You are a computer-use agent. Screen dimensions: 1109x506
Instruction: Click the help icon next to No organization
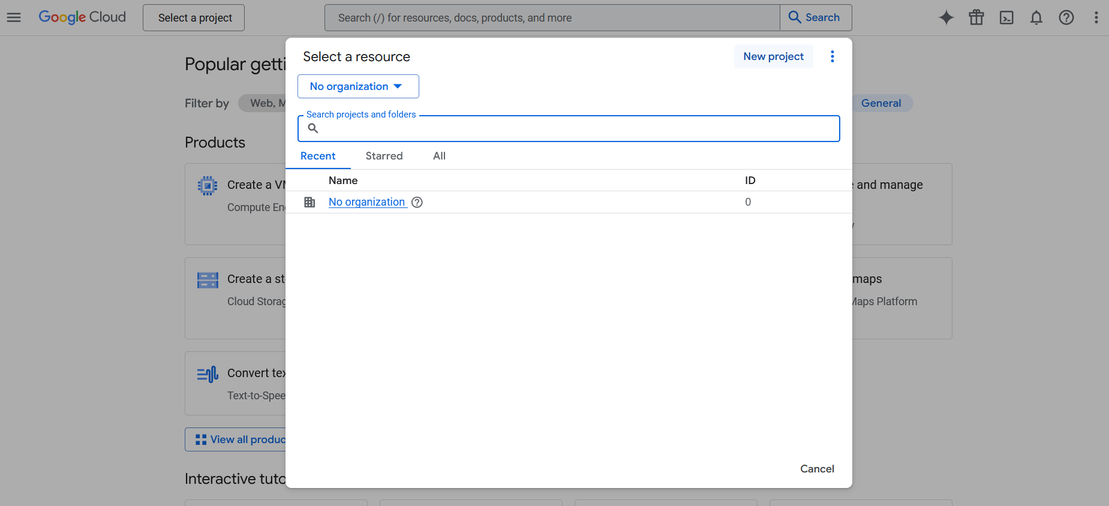click(x=417, y=202)
